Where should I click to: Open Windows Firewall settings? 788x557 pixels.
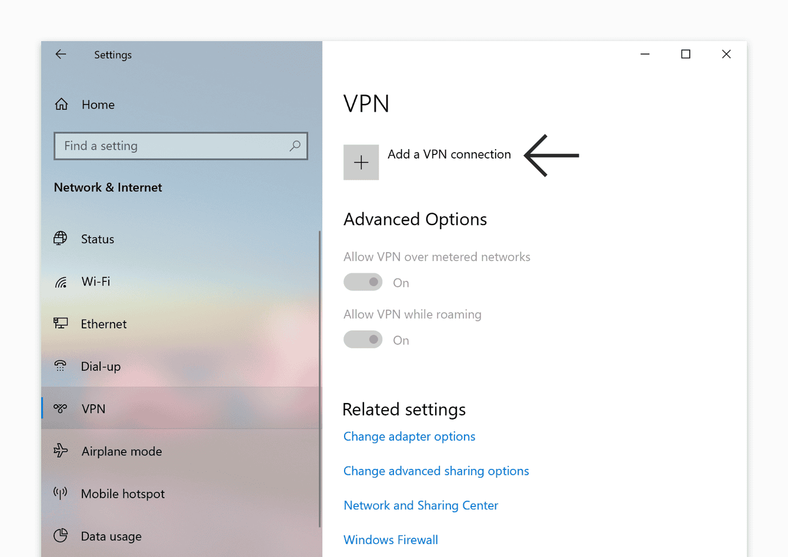390,539
